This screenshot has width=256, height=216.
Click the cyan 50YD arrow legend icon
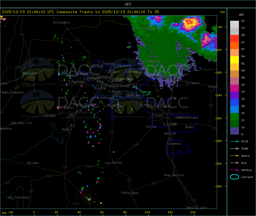point(234,141)
